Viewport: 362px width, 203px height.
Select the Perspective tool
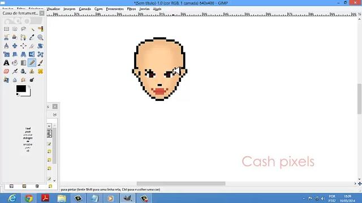pos(23,54)
